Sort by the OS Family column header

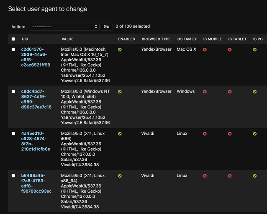(187, 39)
